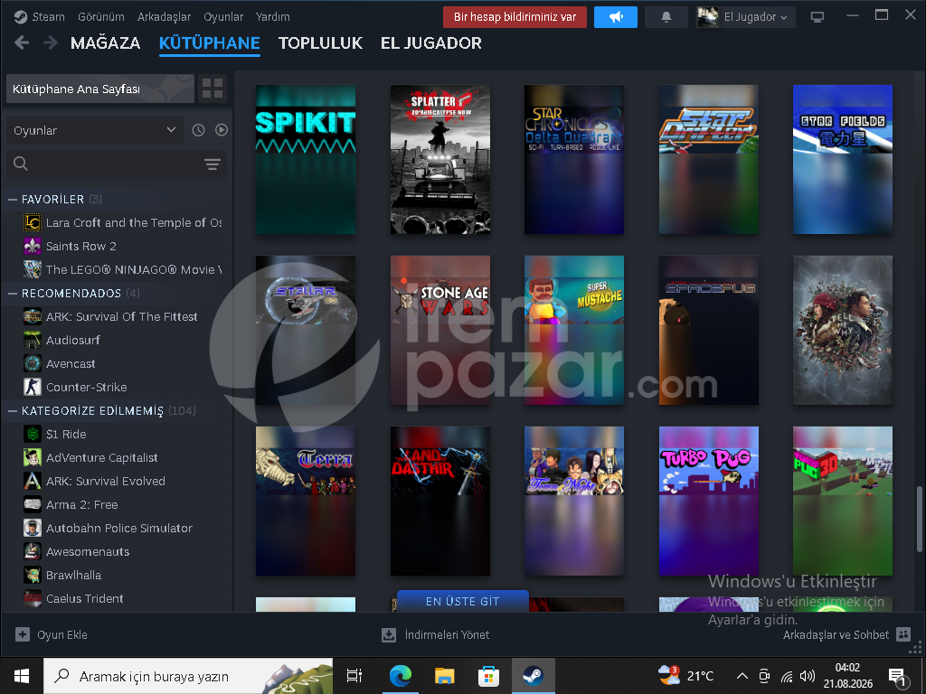This screenshot has height=694, width=926.
Task: Open the Yardım menu
Action: tap(273, 16)
